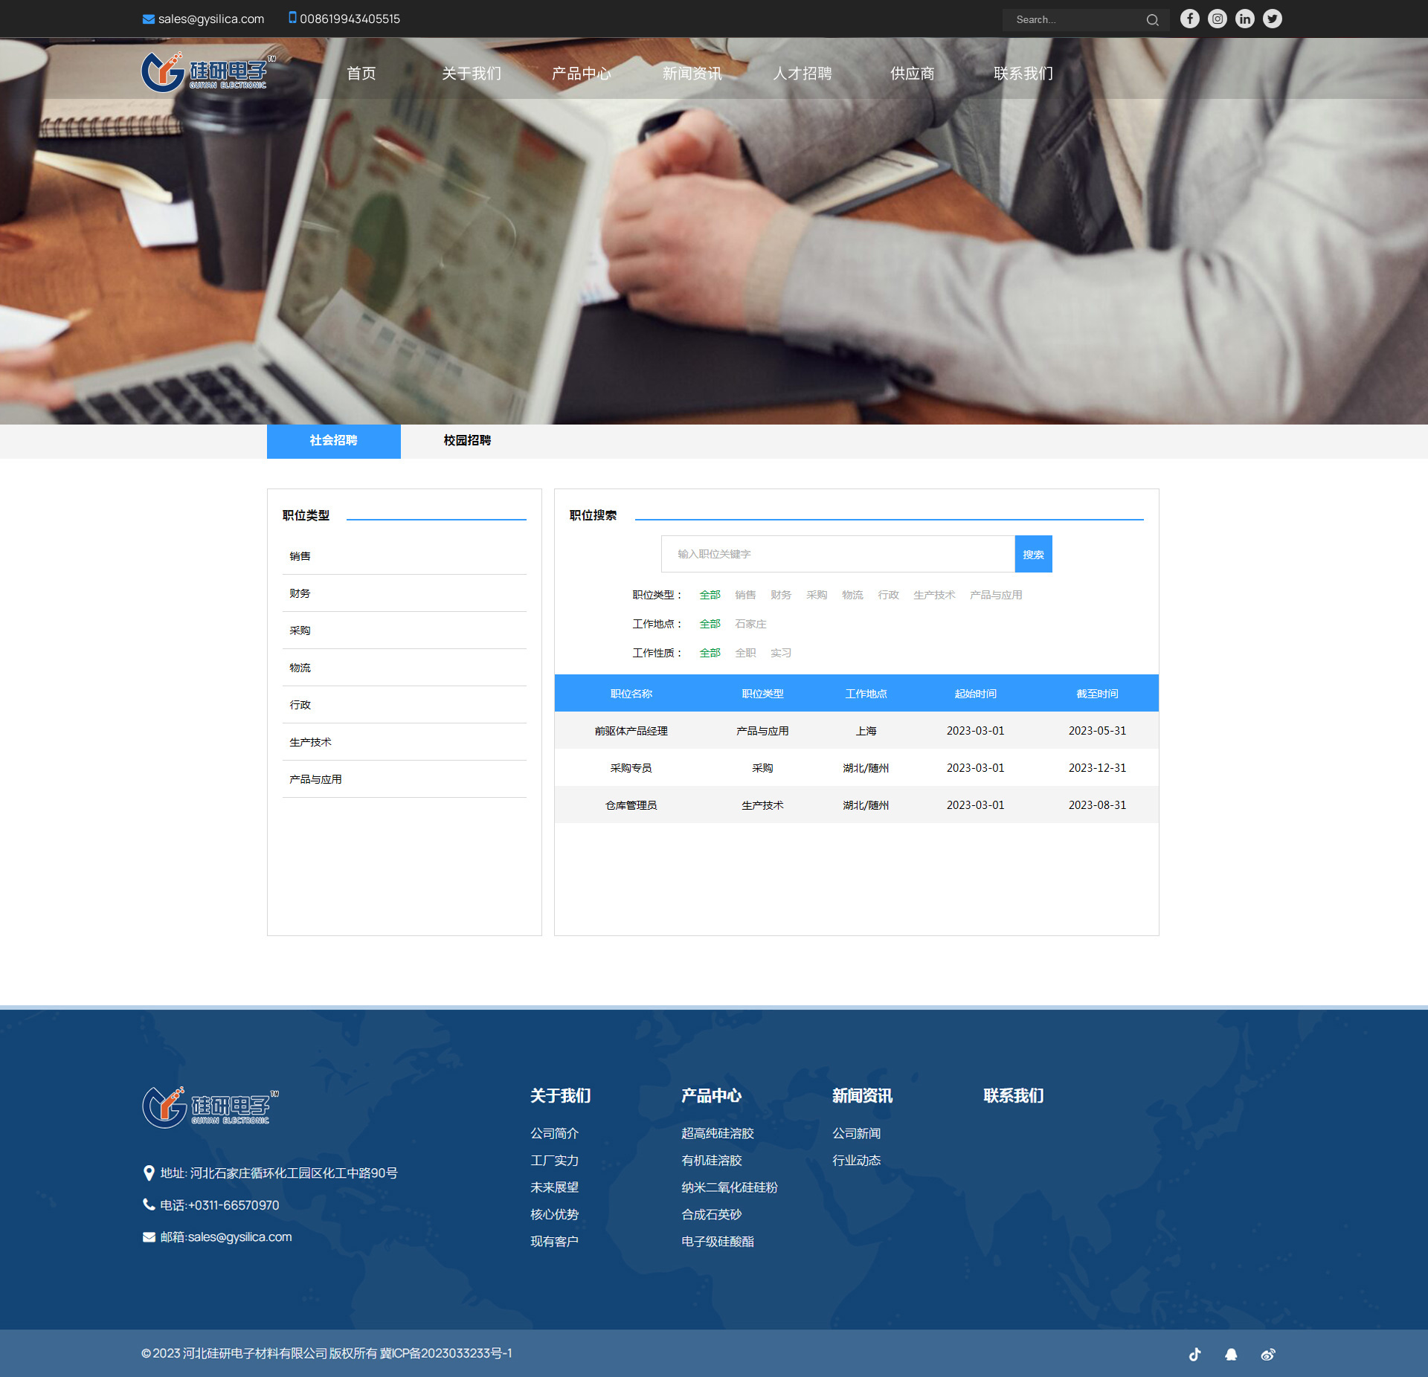Select 物流 in the job type sidebar
The image size is (1428, 1377).
pos(405,668)
